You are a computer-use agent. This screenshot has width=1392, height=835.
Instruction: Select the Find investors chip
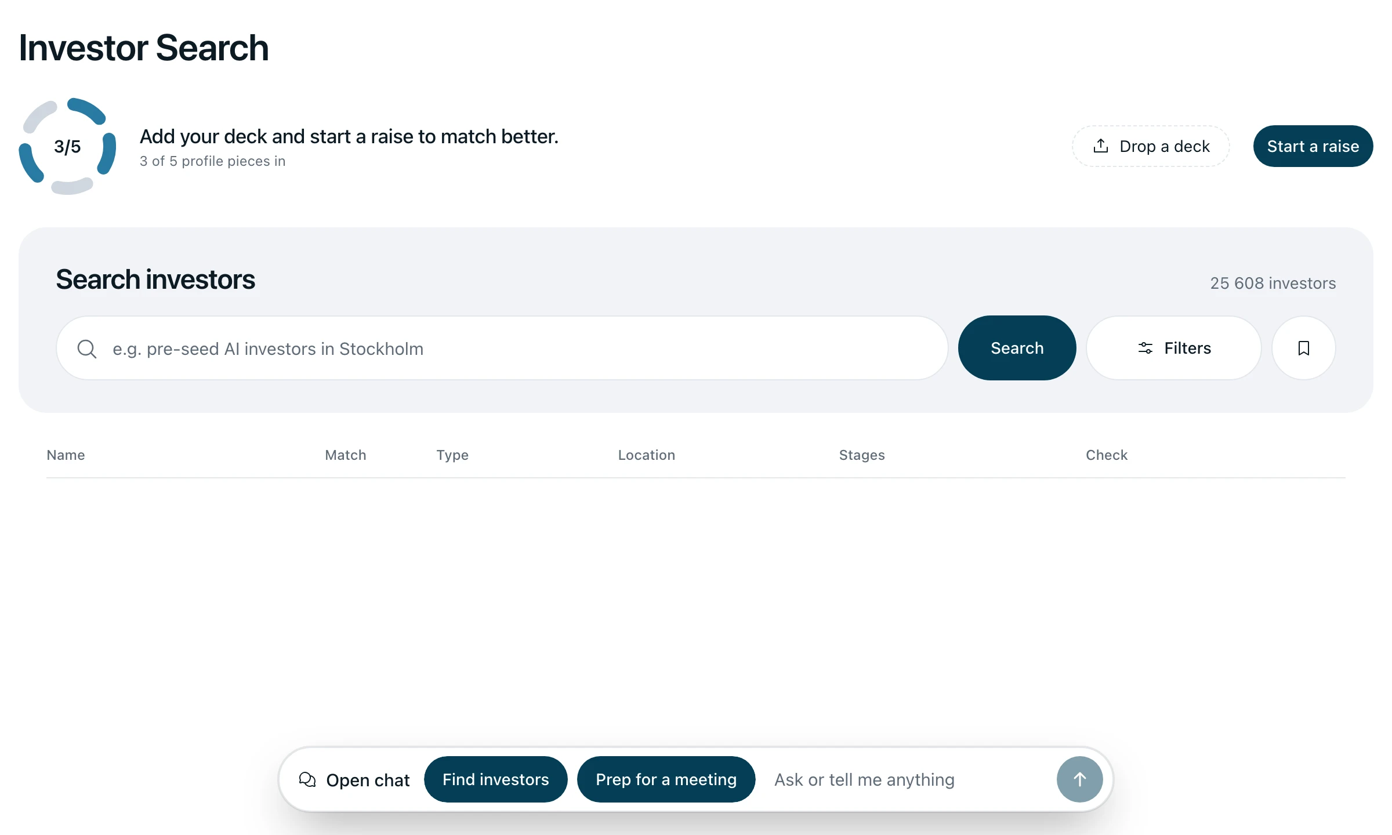coord(495,779)
